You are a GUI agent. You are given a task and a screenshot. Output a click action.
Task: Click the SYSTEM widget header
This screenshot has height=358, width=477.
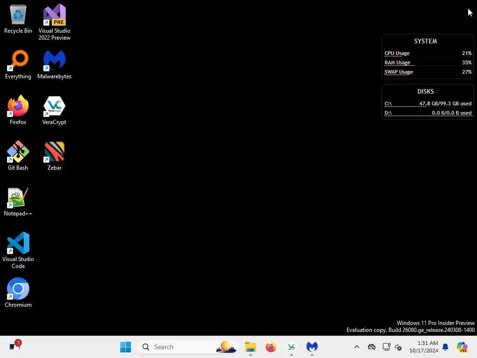[425, 41]
